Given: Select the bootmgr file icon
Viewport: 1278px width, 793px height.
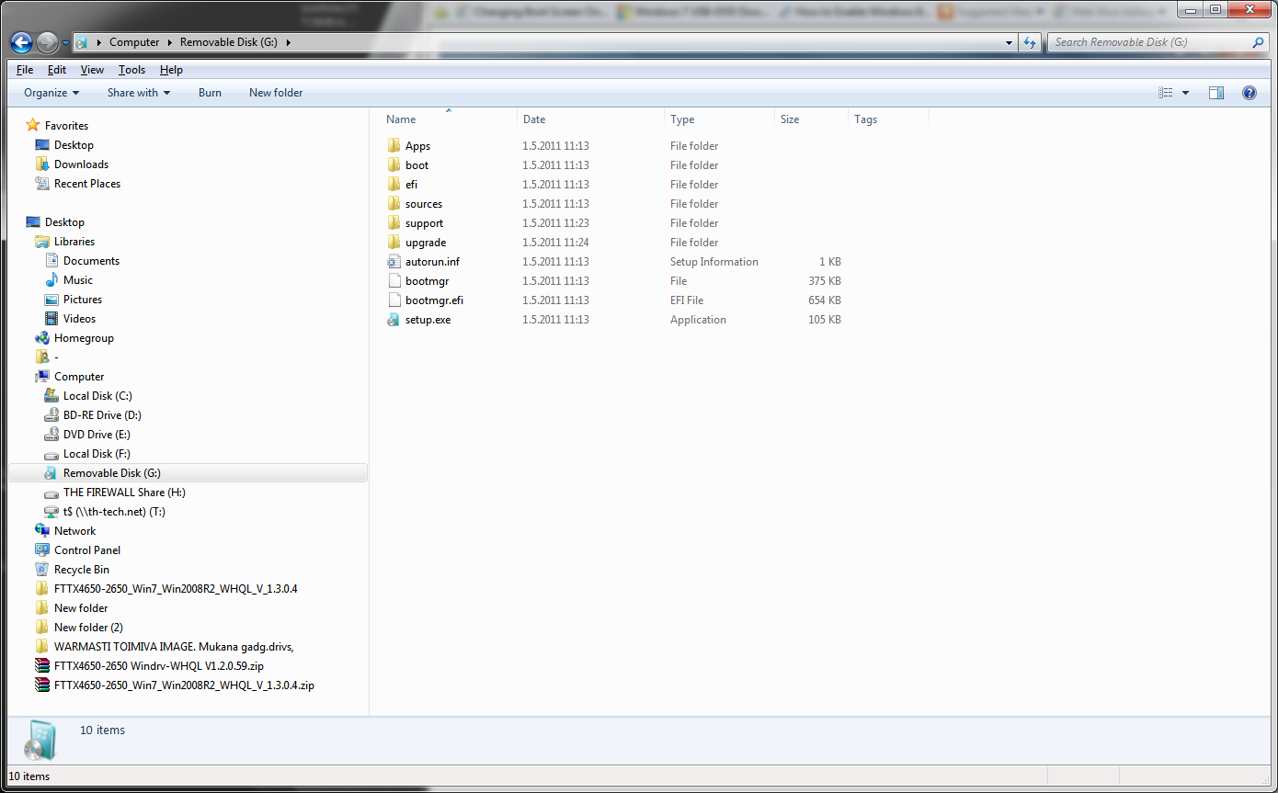Looking at the screenshot, I should tap(394, 281).
